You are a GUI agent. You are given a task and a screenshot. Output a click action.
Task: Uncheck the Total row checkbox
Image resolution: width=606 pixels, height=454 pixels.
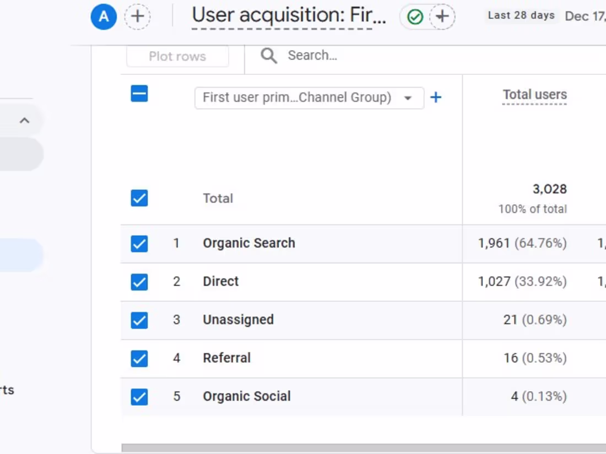tap(139, 198)
